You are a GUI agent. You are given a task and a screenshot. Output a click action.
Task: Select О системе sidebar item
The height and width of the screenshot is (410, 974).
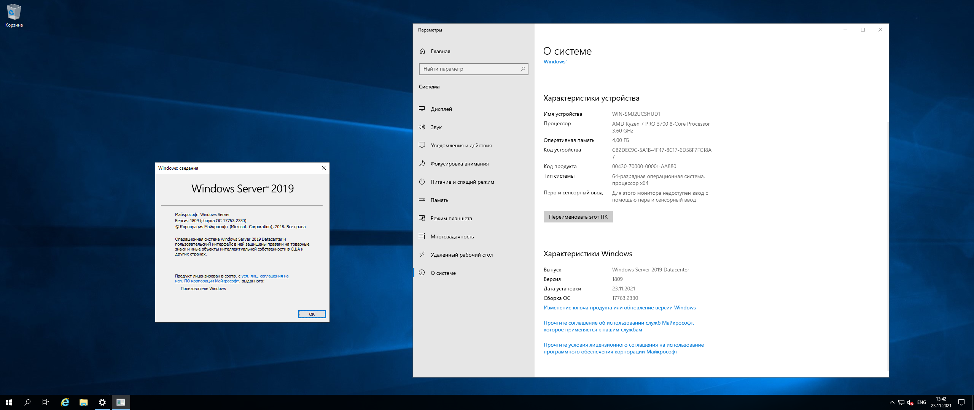tap(474, 273)
